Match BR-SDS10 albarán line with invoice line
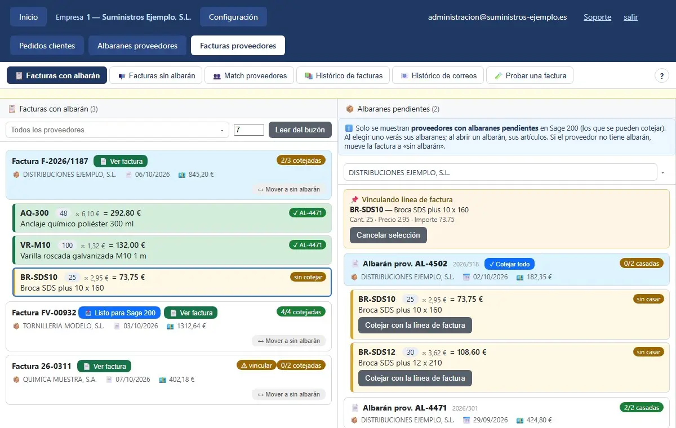Image resolution: width=676 pixels, height=428 pixels. [415, 325]
